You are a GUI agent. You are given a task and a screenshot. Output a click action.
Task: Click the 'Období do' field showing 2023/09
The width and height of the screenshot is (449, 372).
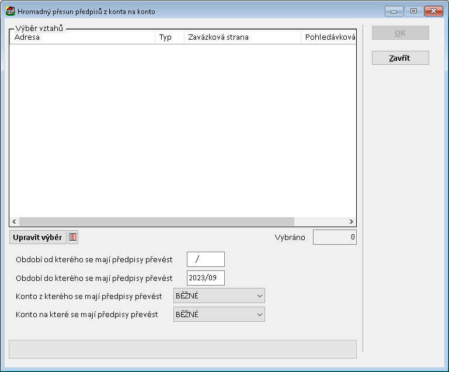[206, 278]
